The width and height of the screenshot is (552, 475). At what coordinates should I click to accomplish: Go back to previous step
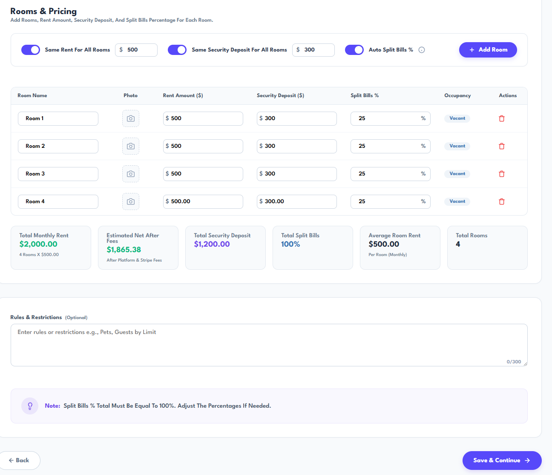tap(19, 461)
